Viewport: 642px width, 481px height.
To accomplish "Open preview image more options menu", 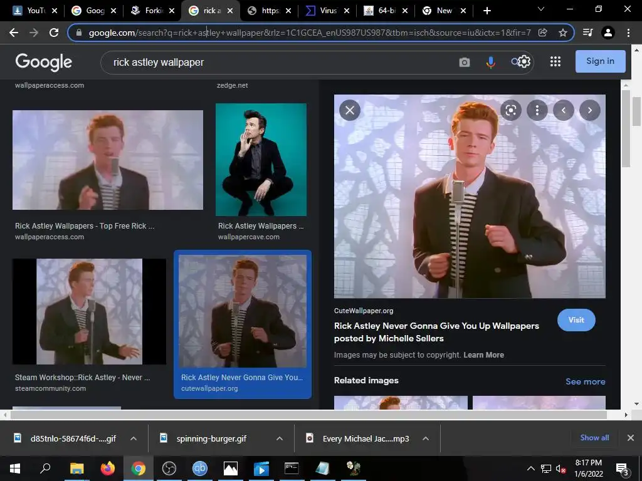I will point(537,110).
